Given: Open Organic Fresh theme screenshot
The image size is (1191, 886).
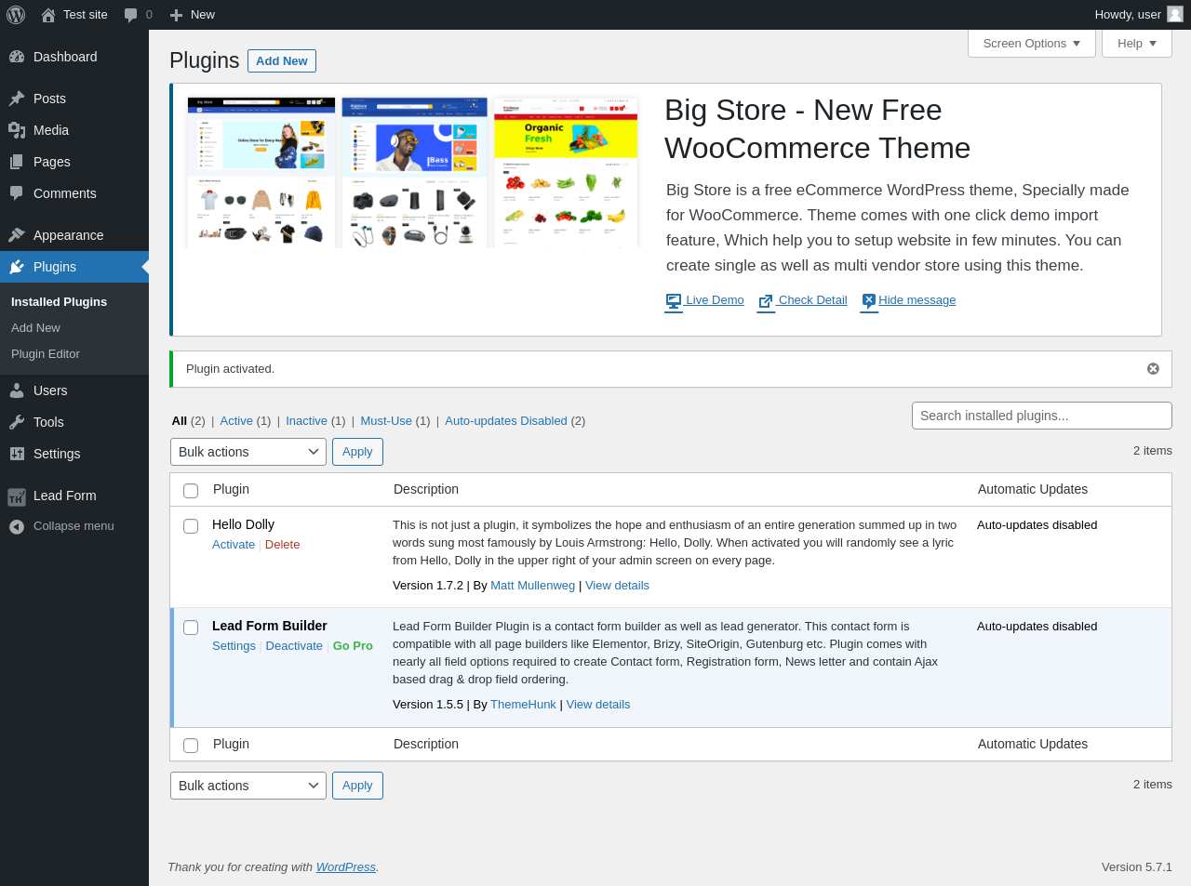Looking at the screenshot, I should tap(566, 172).
